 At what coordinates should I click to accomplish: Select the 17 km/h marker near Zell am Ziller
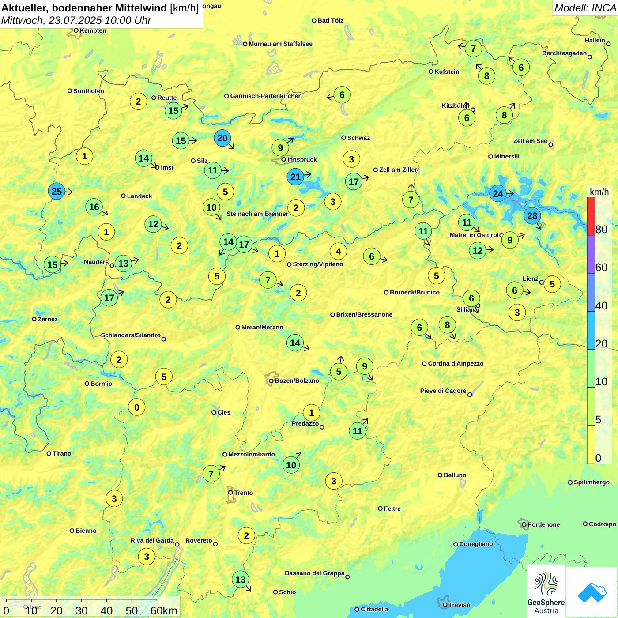coord(354,182)
